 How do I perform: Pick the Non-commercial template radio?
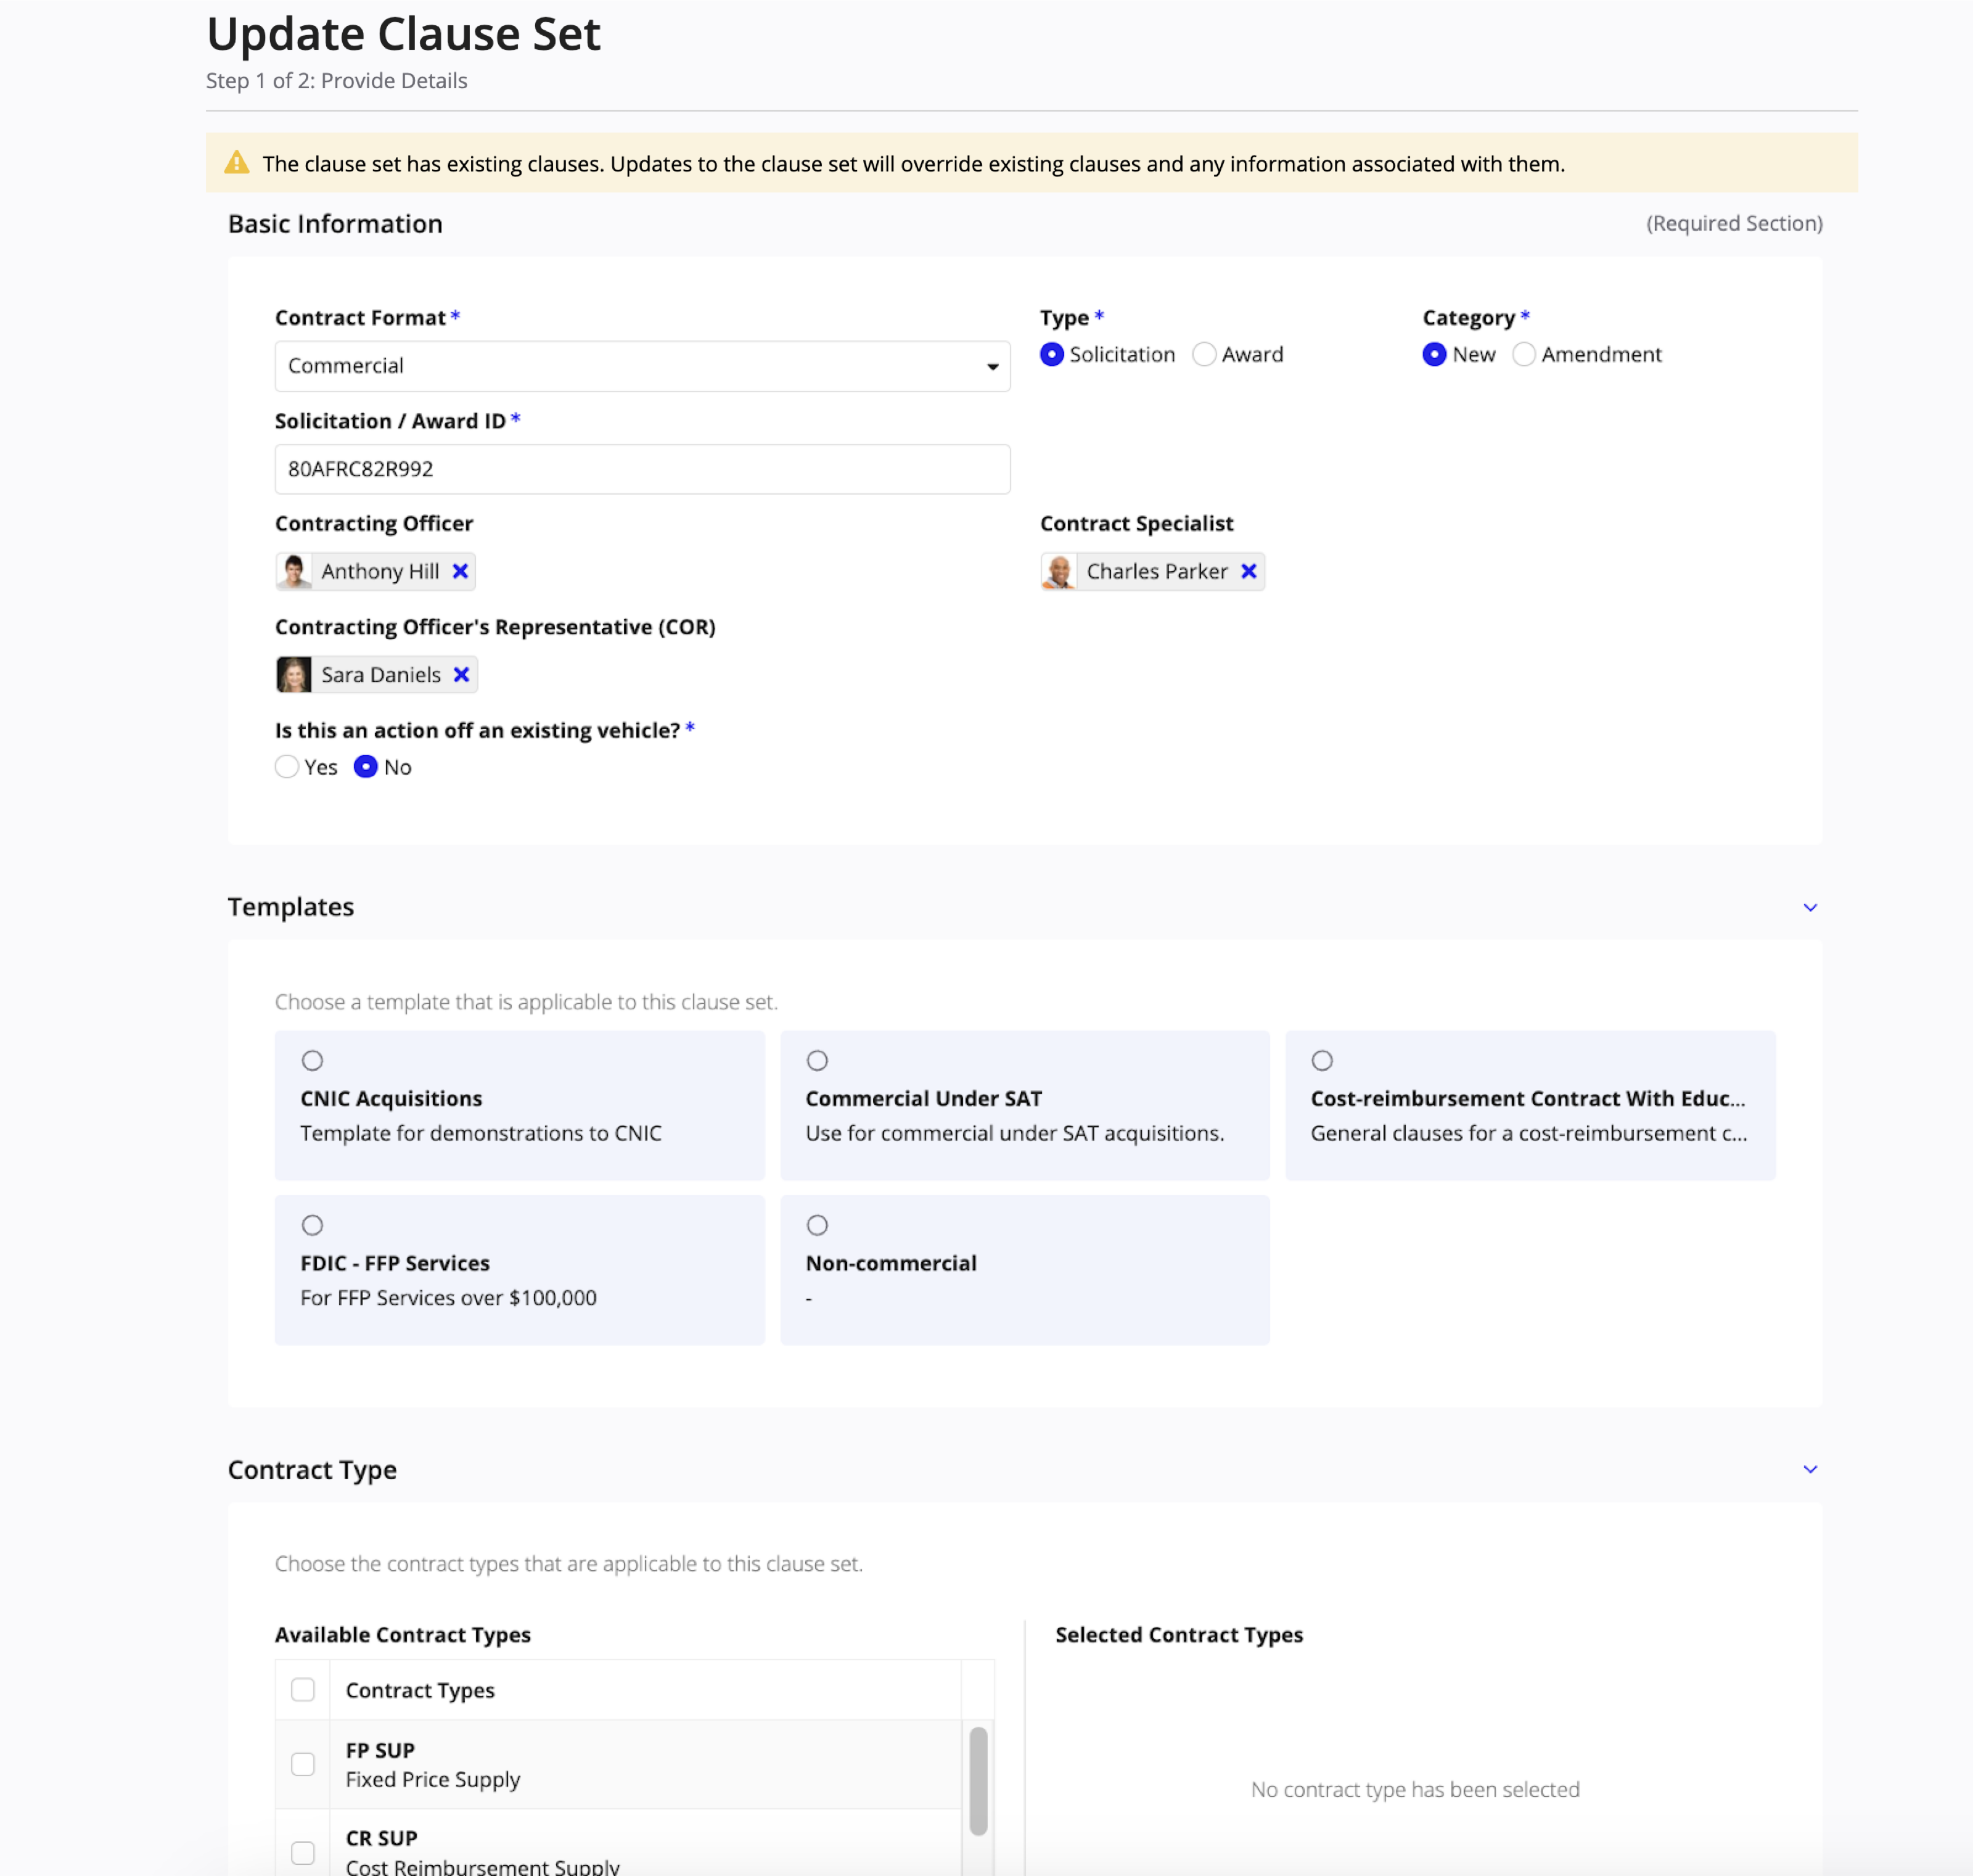tap(817, 1225)
